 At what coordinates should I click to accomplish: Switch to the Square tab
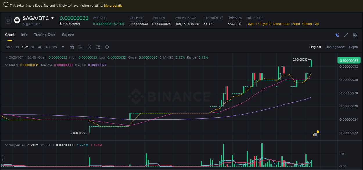coord(68,35)
